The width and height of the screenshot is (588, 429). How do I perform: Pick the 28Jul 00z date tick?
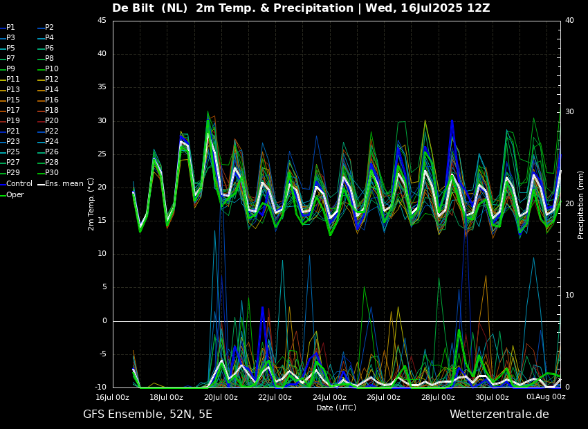tap(438, 397)
